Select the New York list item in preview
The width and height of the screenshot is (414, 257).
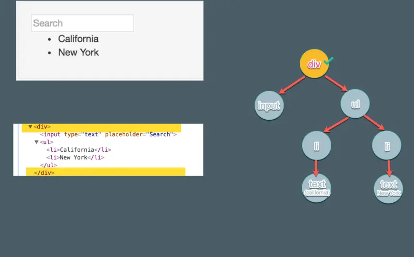(x=79, y=52)
